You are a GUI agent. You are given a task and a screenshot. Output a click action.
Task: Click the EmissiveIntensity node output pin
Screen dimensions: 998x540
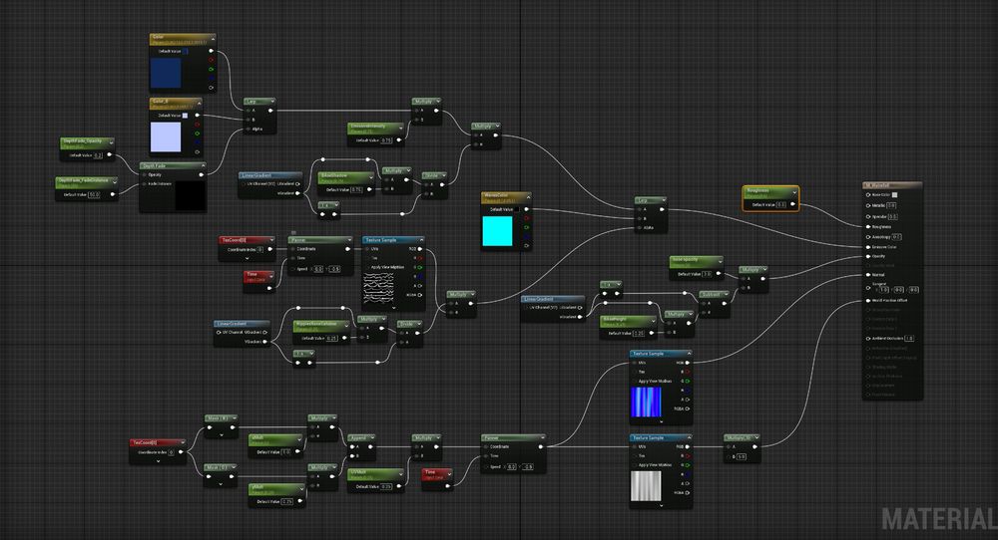point(400,140)
